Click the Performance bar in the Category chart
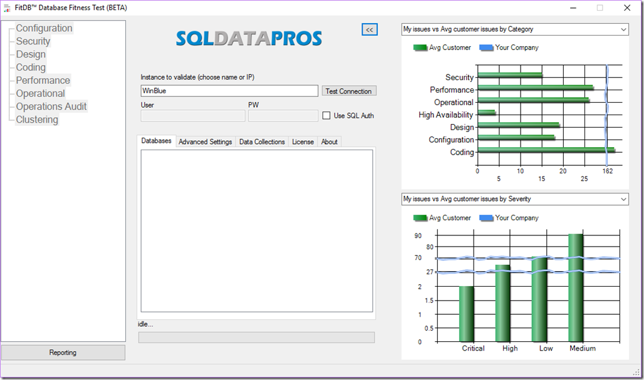Screen dimensions: 644x380 536,88
